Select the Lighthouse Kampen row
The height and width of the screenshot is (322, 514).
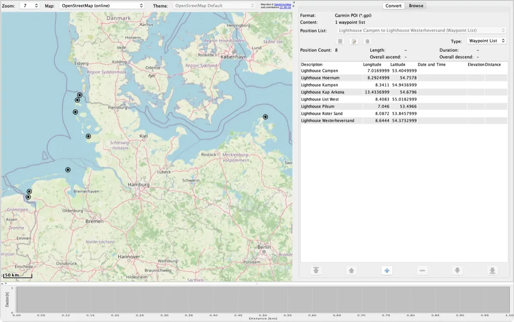coord(404,85)
